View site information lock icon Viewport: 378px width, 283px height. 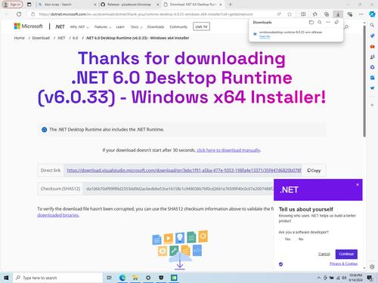pyautogui.click(x=33, y=14)
